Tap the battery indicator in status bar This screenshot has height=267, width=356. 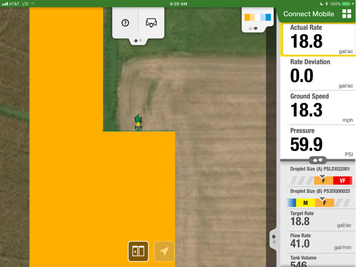347,4
